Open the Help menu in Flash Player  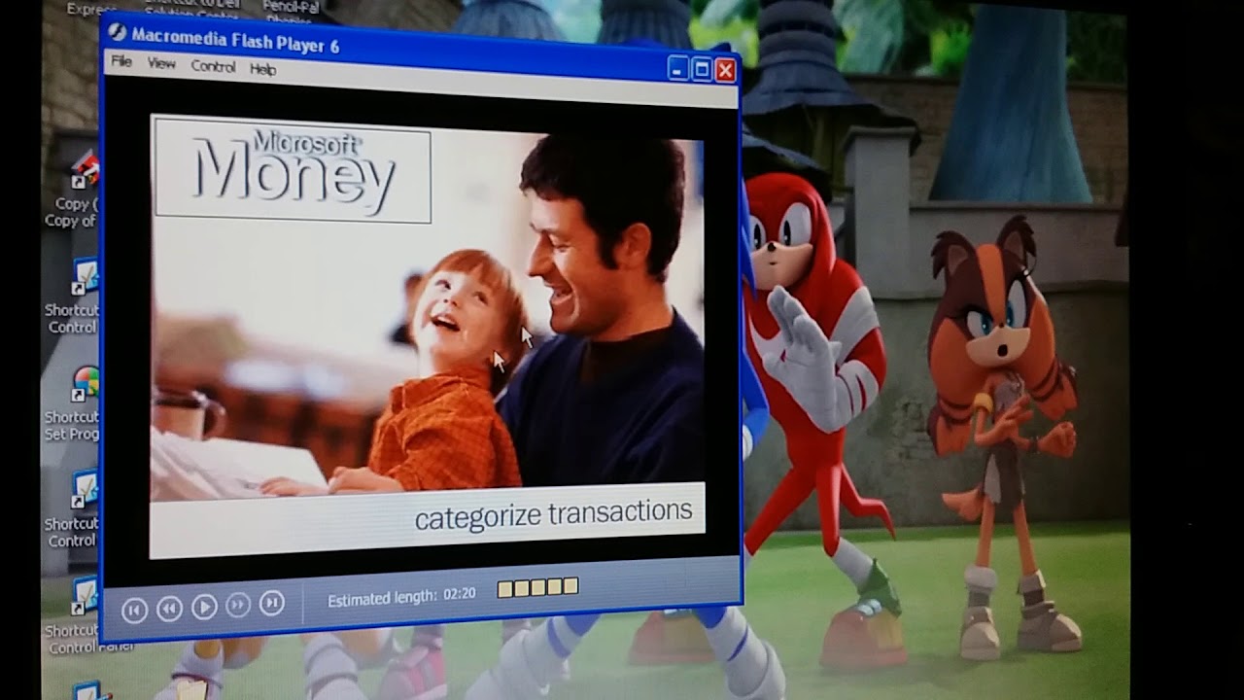[x=262, y=69]
